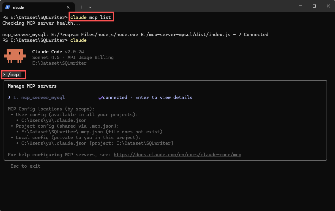Click the E:\Dataset\SQLwriter path under Sonnet line

click(x=59, y=63)
